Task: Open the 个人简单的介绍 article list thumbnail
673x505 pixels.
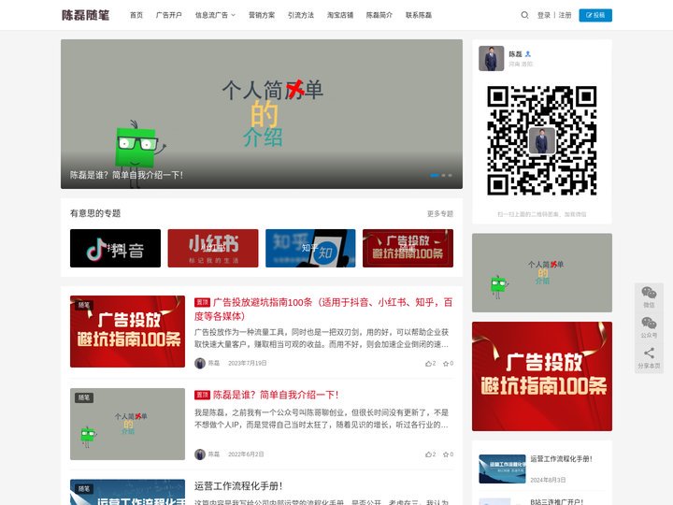Action: 127,424
